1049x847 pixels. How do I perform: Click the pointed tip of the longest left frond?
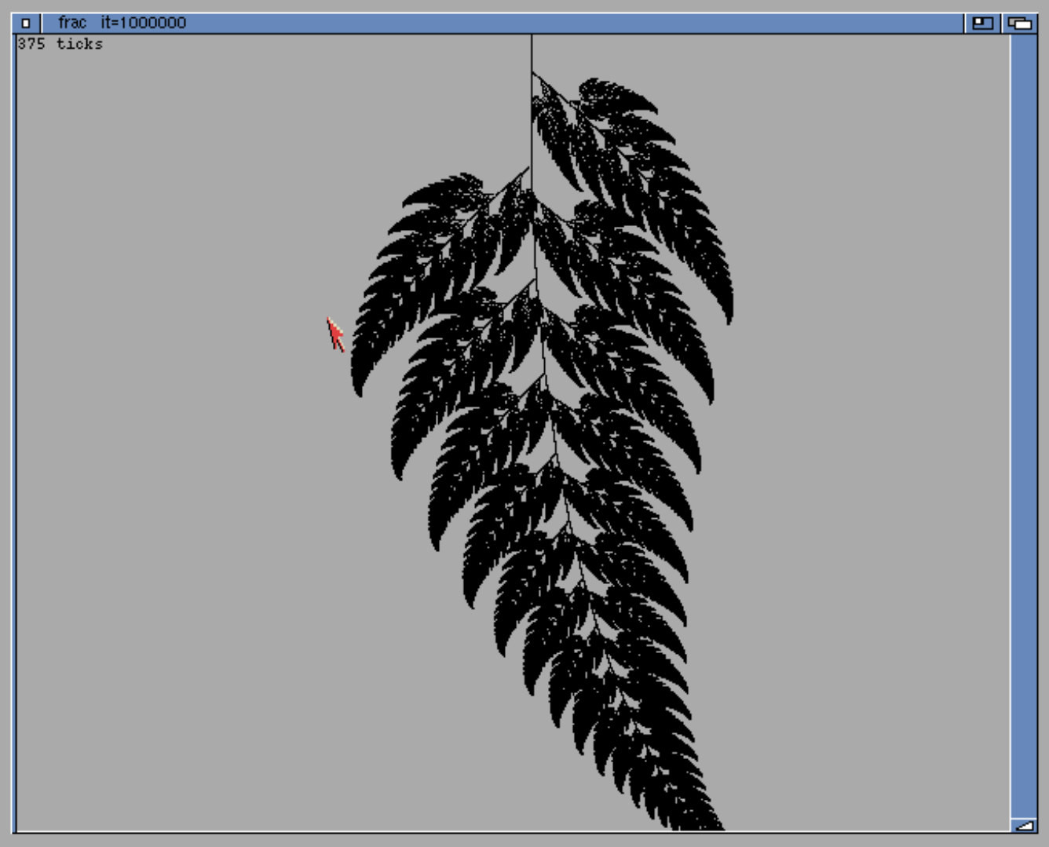pyautogui.click(x=358, y=390)
